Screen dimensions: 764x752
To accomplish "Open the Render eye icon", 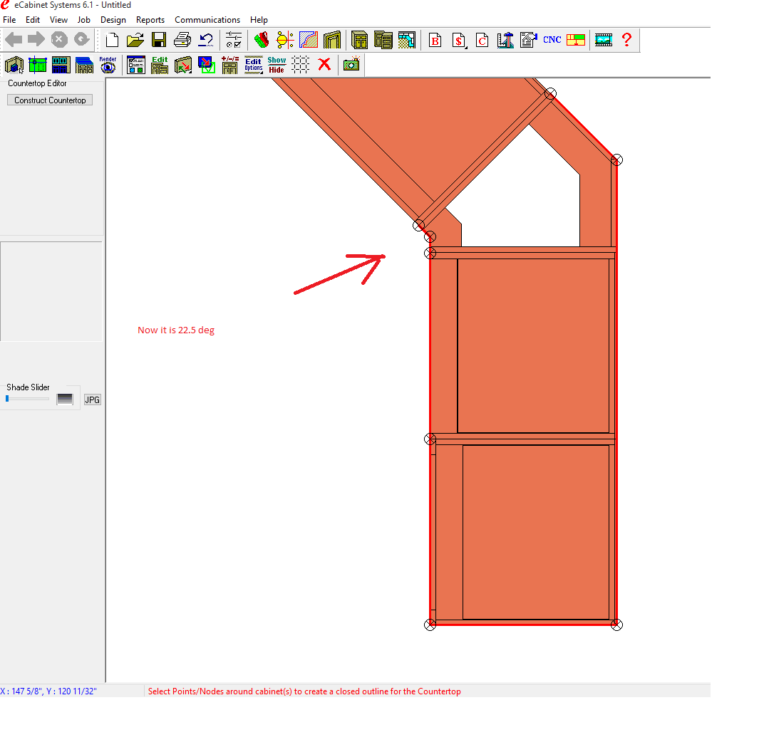I will (108, 65).
